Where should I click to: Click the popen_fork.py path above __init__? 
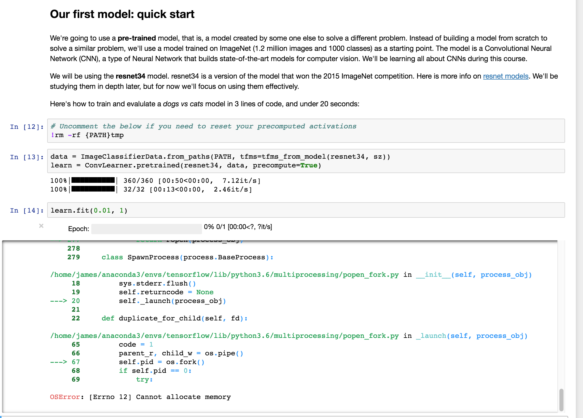coord(224,275)
